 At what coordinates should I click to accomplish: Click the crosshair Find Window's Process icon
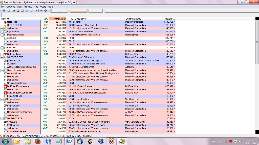tap(46, 11)
